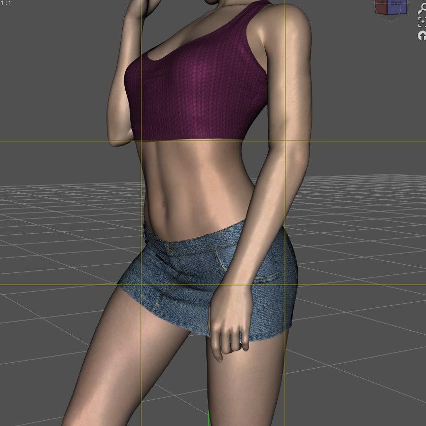The height and width of the screenshot is (426, 426).
Task: Click the red face of the view cube
Action: [x=381, y=7]
